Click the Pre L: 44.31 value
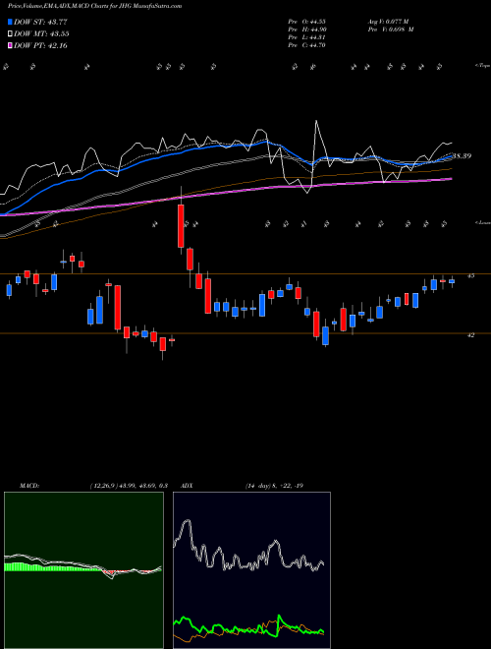 306,37
